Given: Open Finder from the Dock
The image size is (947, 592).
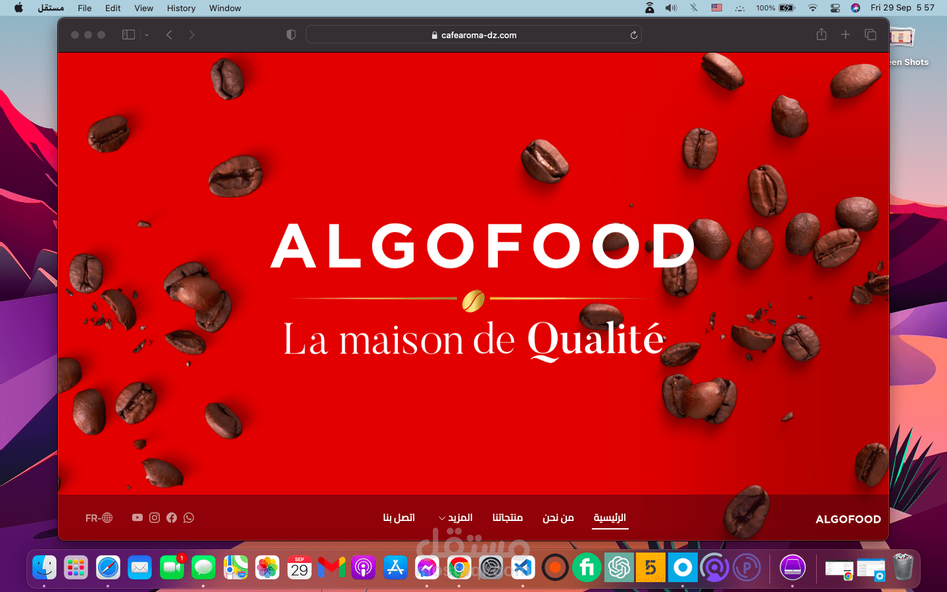Looking at the screenshot, I should tap(44, 567).
